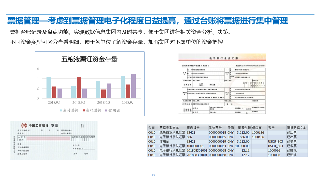Select the paragraph beginning 票据台账记录及盘点功能
This screenshot has width=320, height=180.
point(120,32)
